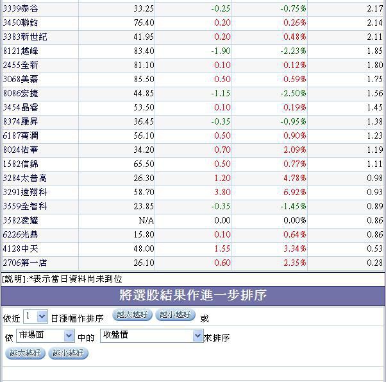
Task: Select stock 3559全智科
Action: pos(25,206)
